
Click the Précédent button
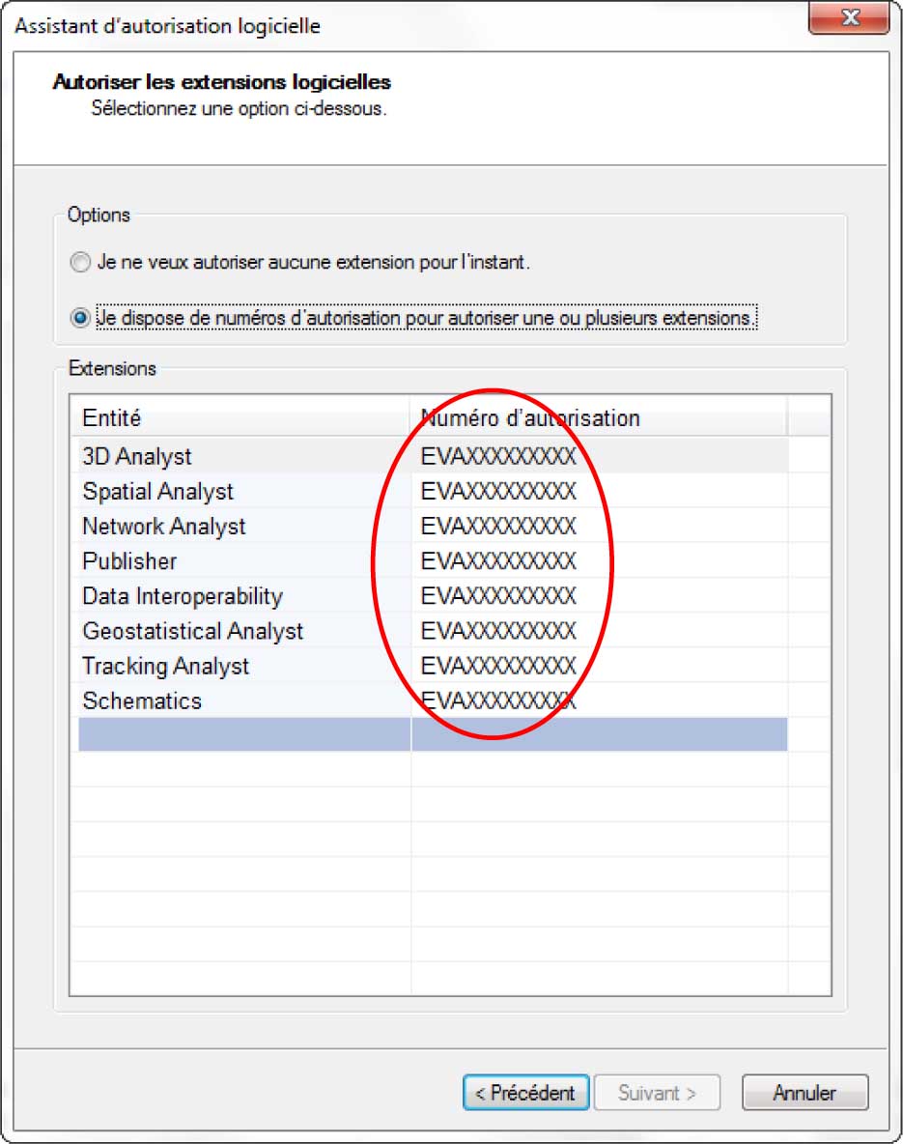525,1093
